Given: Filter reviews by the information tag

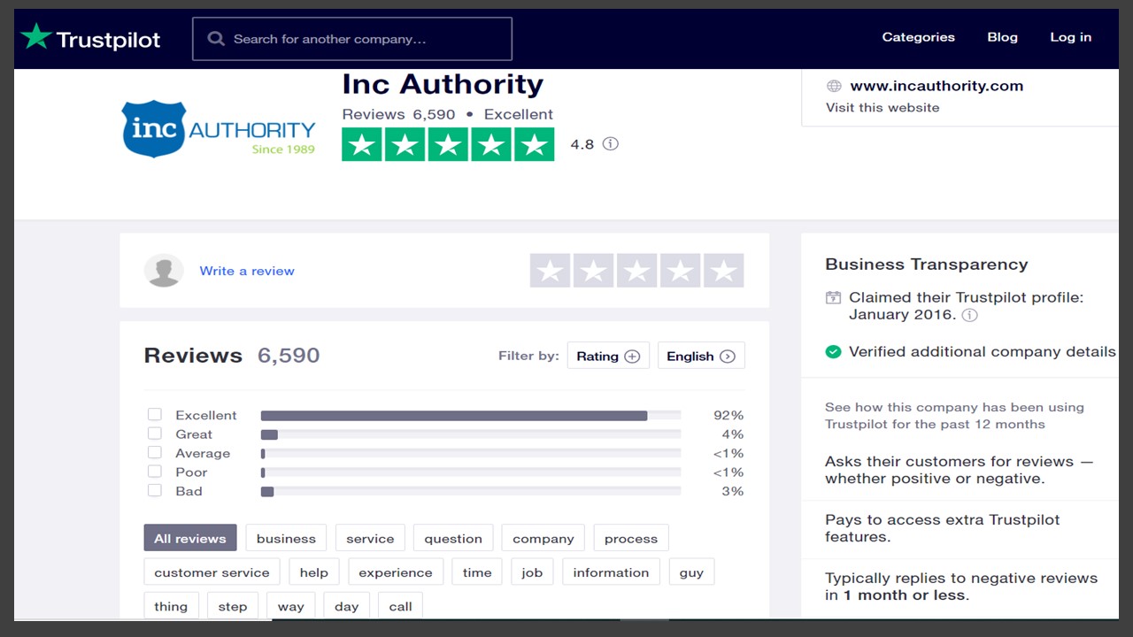Looking at the screenshot, I should 611,572.
